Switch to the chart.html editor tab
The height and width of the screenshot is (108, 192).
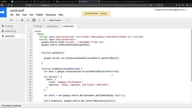coord(69,26)
